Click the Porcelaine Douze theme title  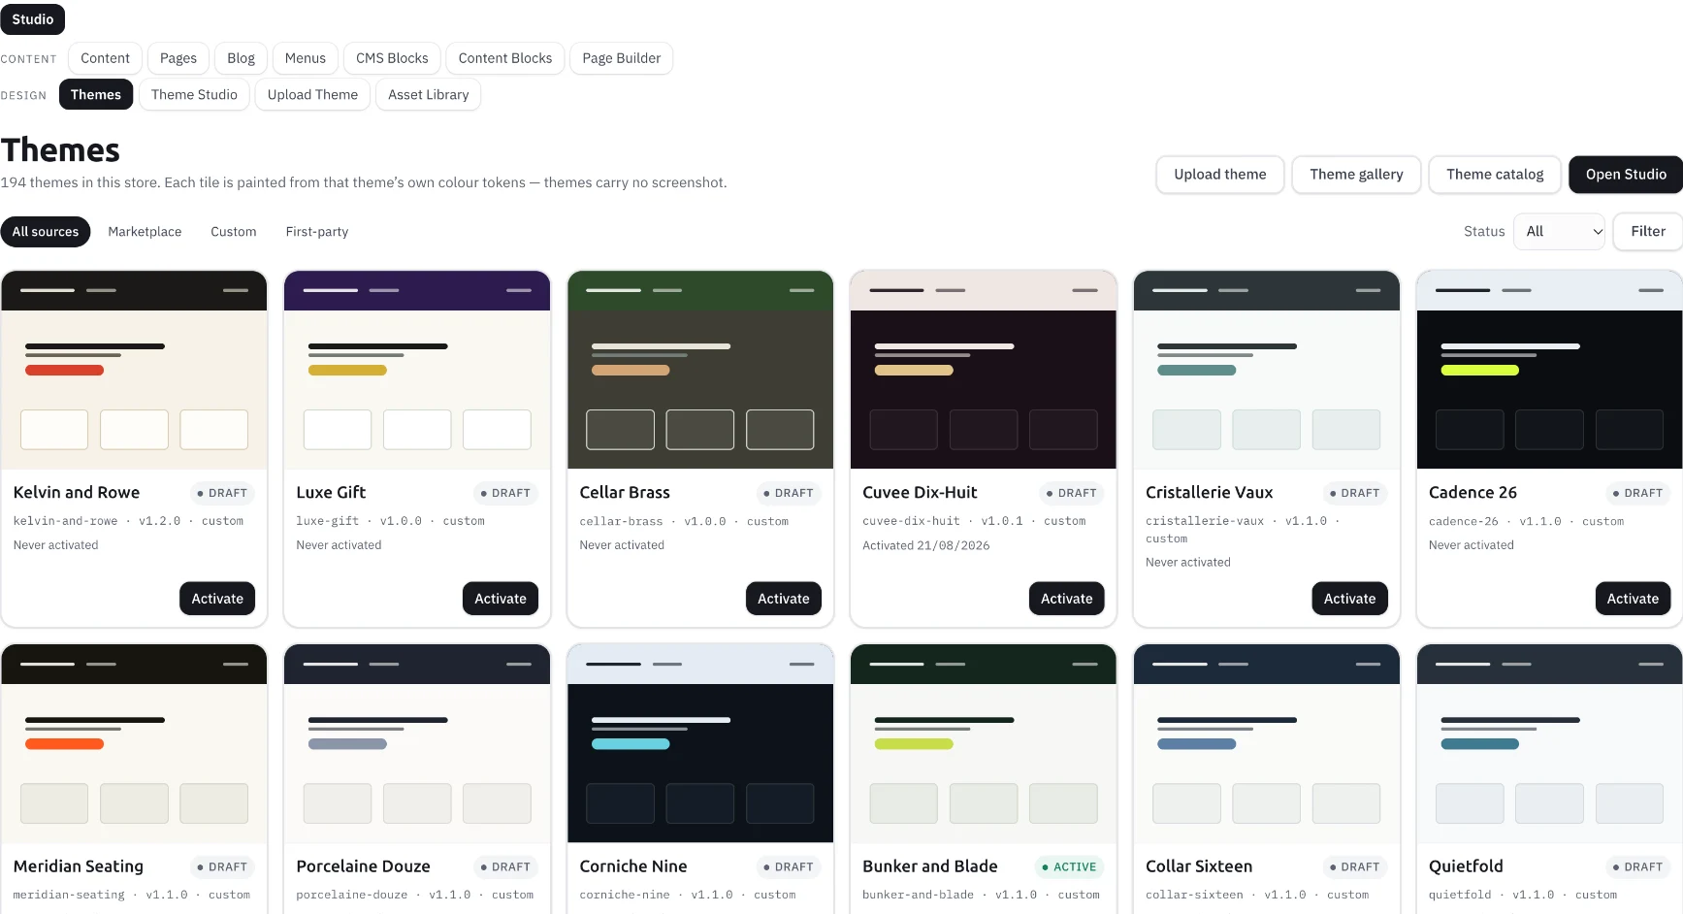tap(363, 866)
